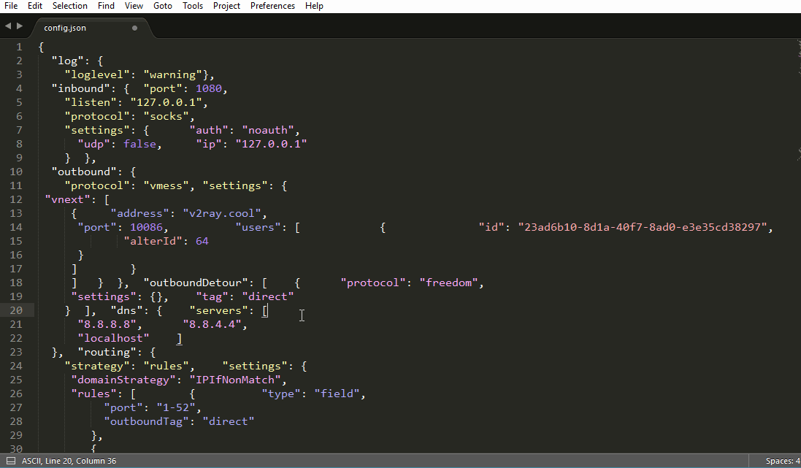Open the Spaces indentation selector in status bar
Screen dimensions: 801x468
(782, 461)
